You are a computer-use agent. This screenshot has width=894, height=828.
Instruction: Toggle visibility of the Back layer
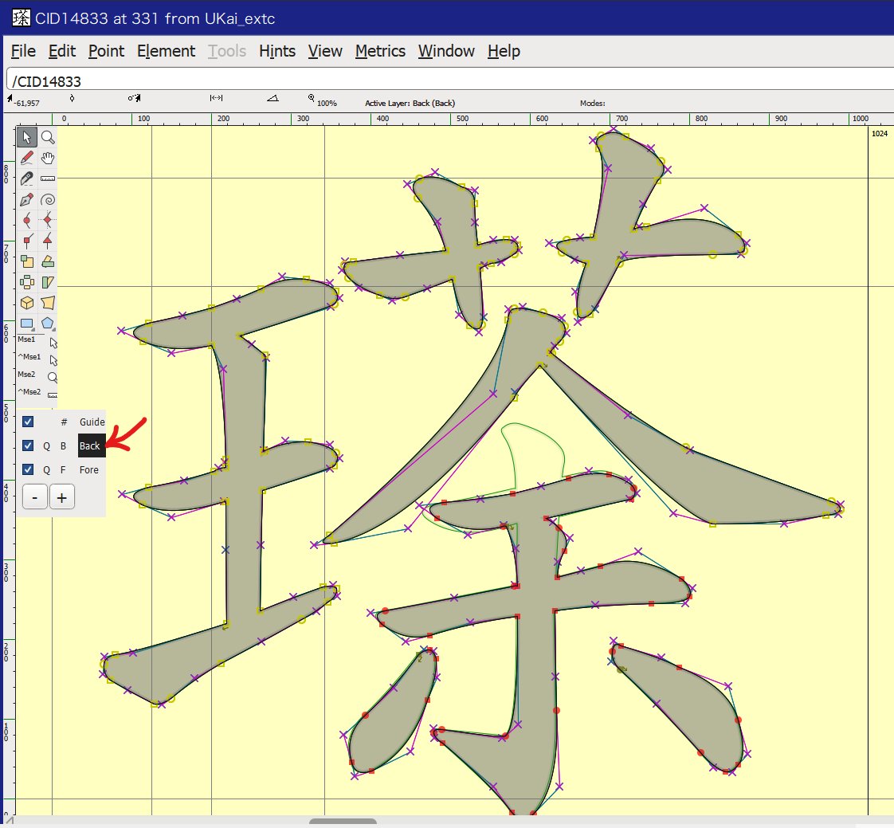(27, 445)
